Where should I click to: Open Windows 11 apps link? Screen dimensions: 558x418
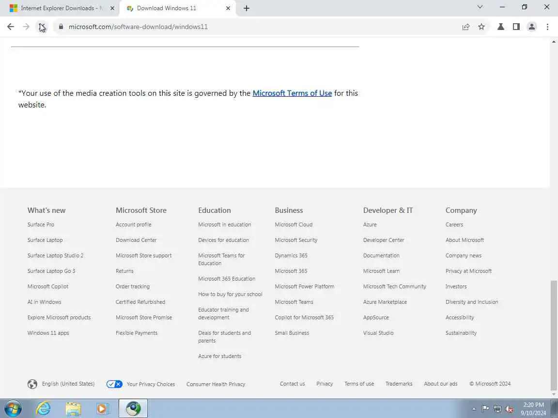point(48,333)
